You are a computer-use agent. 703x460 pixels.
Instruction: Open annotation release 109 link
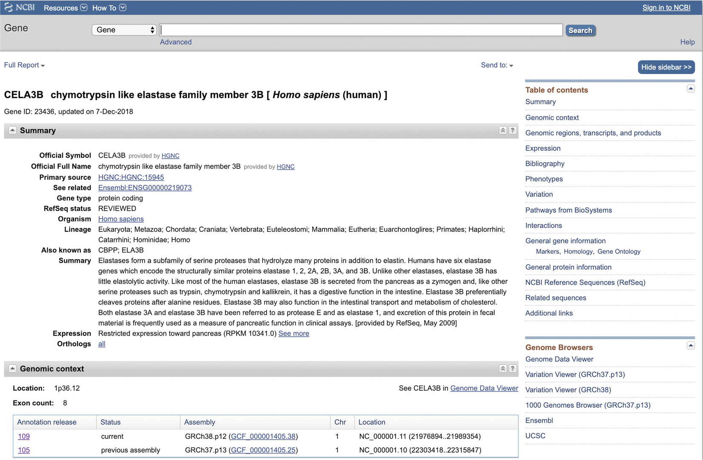pos(24,436)
